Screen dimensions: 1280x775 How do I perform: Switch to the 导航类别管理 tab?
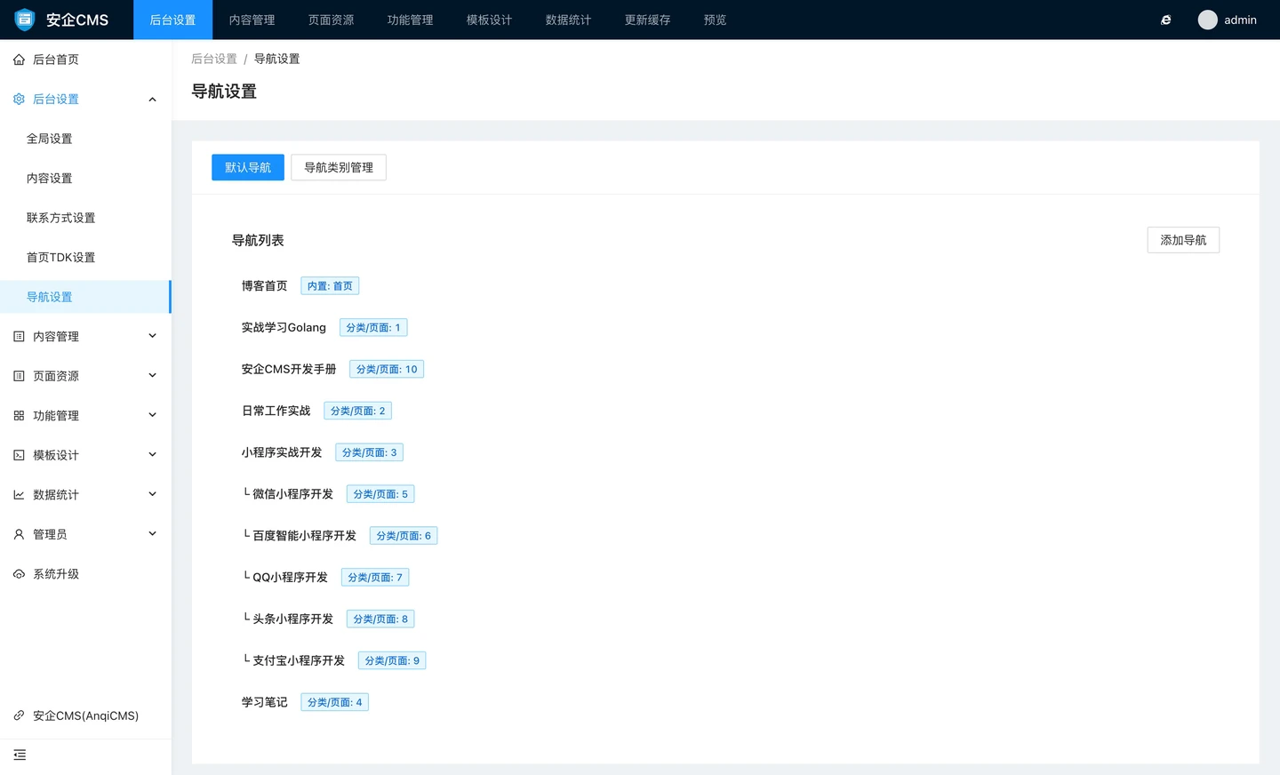[339, 167]
